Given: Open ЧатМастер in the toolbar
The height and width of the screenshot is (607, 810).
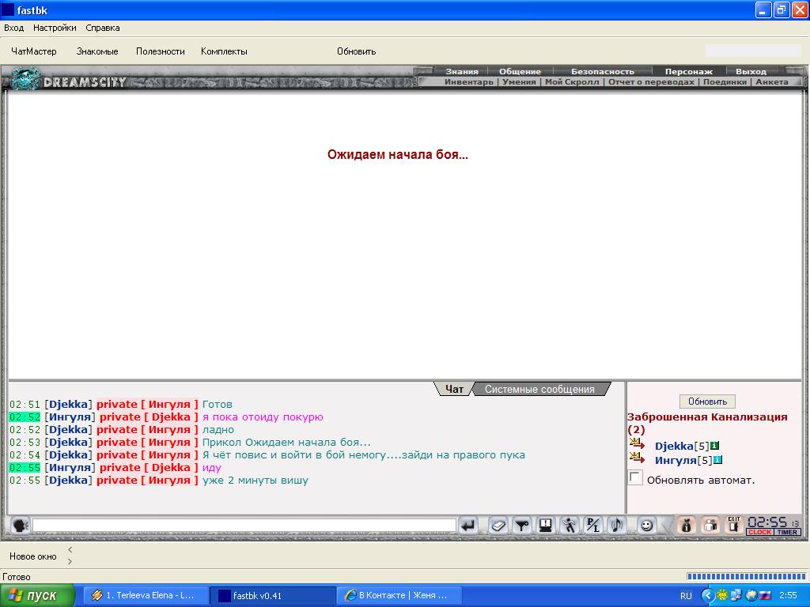Looking at the screenshot, I should [34, 51].
